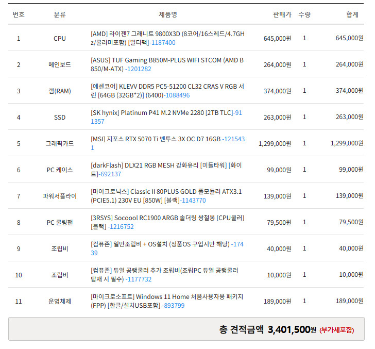Click the 듀얼 공랭쿨러 추가 조립비 product name
Screen dimensions: 375x349
pos(164,275)
